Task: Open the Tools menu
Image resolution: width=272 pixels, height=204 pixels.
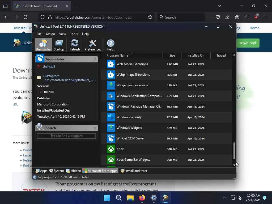Action: pos(74,34)
